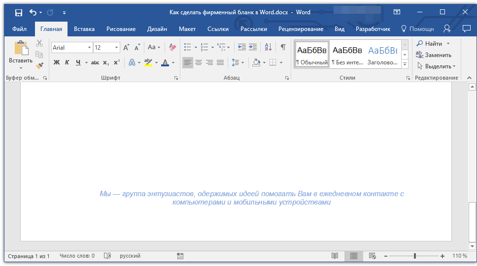Open the Arial font name dropdown
The width and height of the screenshot is (477, 266).
click(89, 48)
